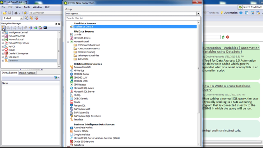Open file using folder toolbar icon

click(5, 13)
